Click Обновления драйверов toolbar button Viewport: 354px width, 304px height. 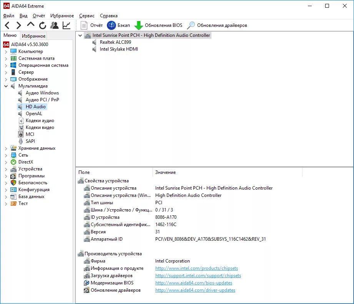[x=217, y=25]
